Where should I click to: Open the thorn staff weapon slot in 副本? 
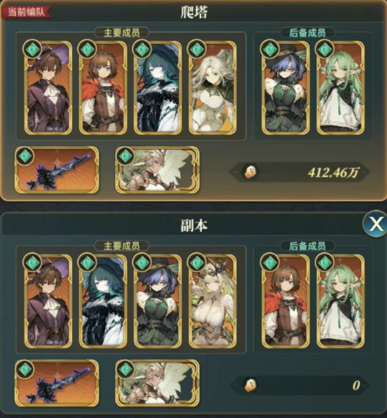click(56, 383)
